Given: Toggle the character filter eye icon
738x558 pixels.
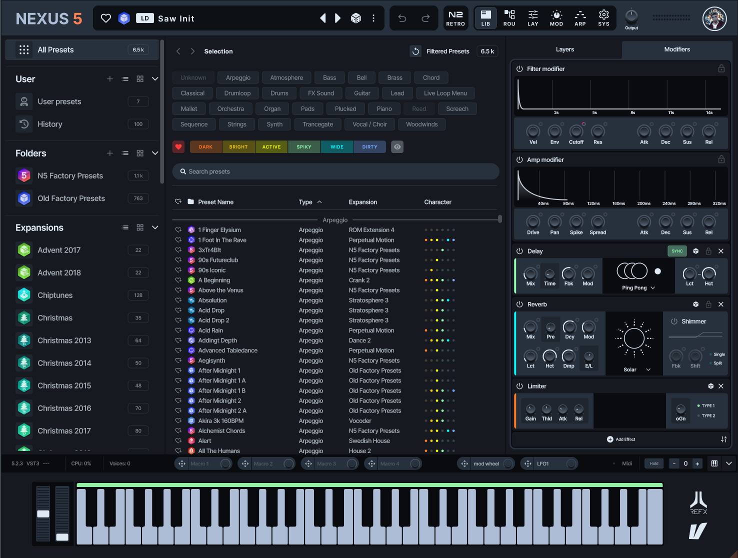Looking at the screenshot, I should pos(397,146).
